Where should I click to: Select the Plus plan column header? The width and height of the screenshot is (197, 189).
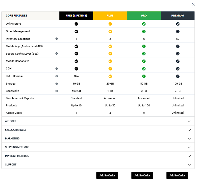point(110,16)
